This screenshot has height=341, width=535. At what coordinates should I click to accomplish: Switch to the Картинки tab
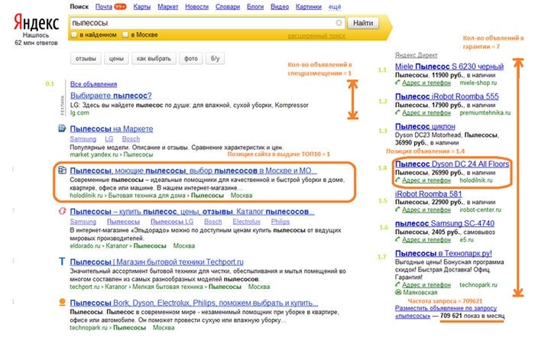309,6
